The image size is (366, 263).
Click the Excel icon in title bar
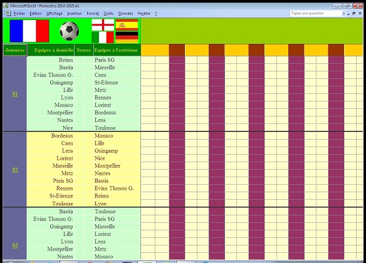(6, 6)
